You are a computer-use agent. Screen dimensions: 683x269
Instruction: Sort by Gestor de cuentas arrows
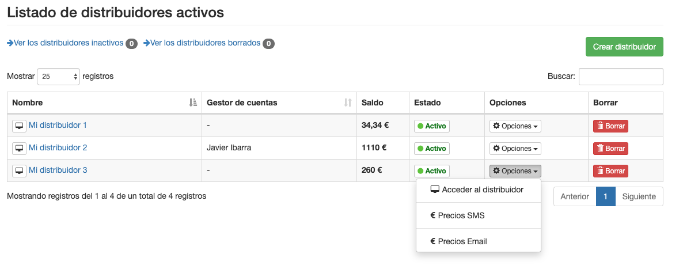point(347,103)
